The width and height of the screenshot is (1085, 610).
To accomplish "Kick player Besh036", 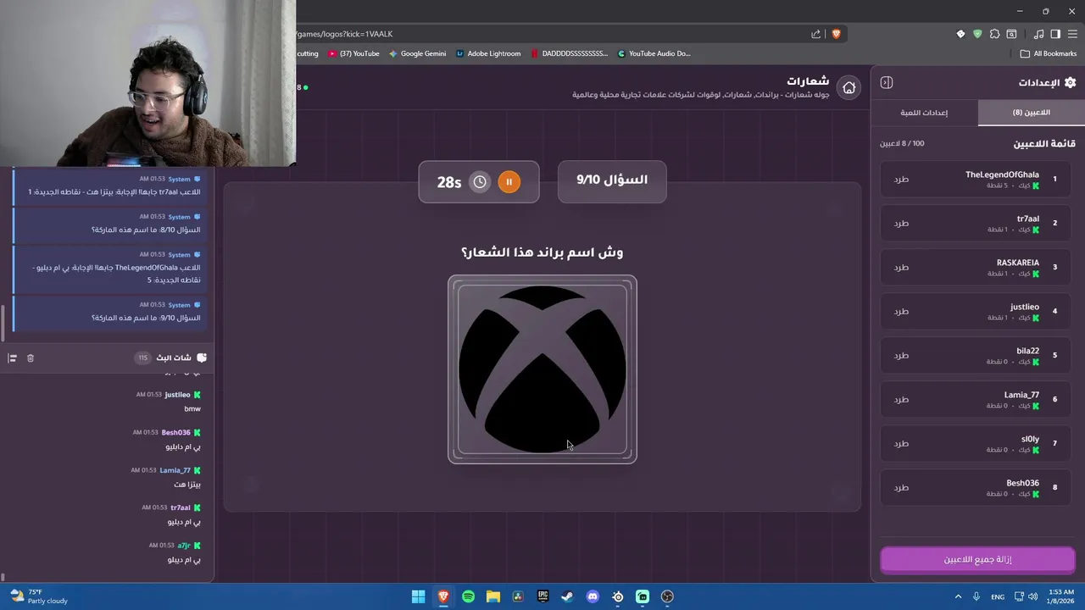I will [x=901, y=487].
